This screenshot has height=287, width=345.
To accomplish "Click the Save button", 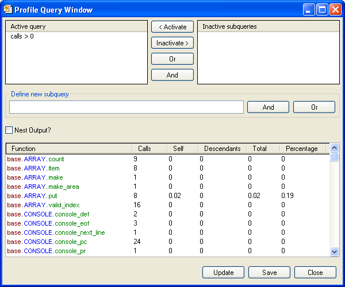I will (x=269, y=273).
